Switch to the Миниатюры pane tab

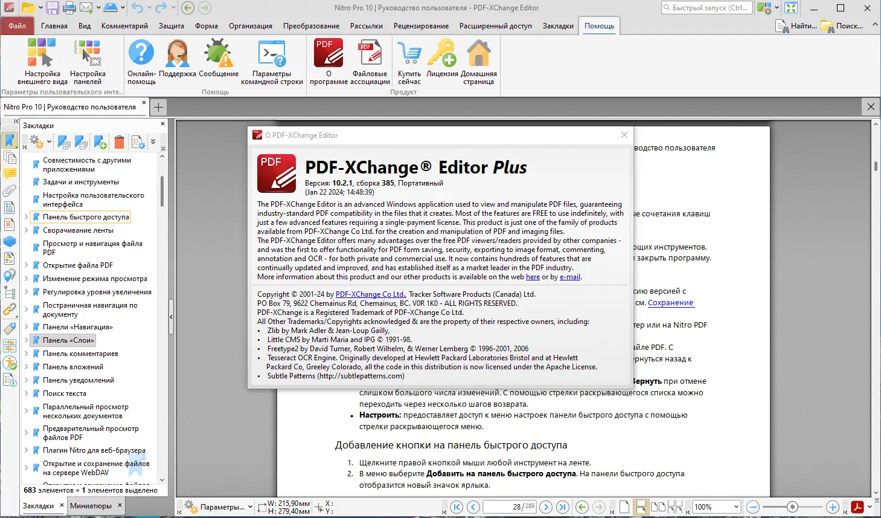pos(91,506)
